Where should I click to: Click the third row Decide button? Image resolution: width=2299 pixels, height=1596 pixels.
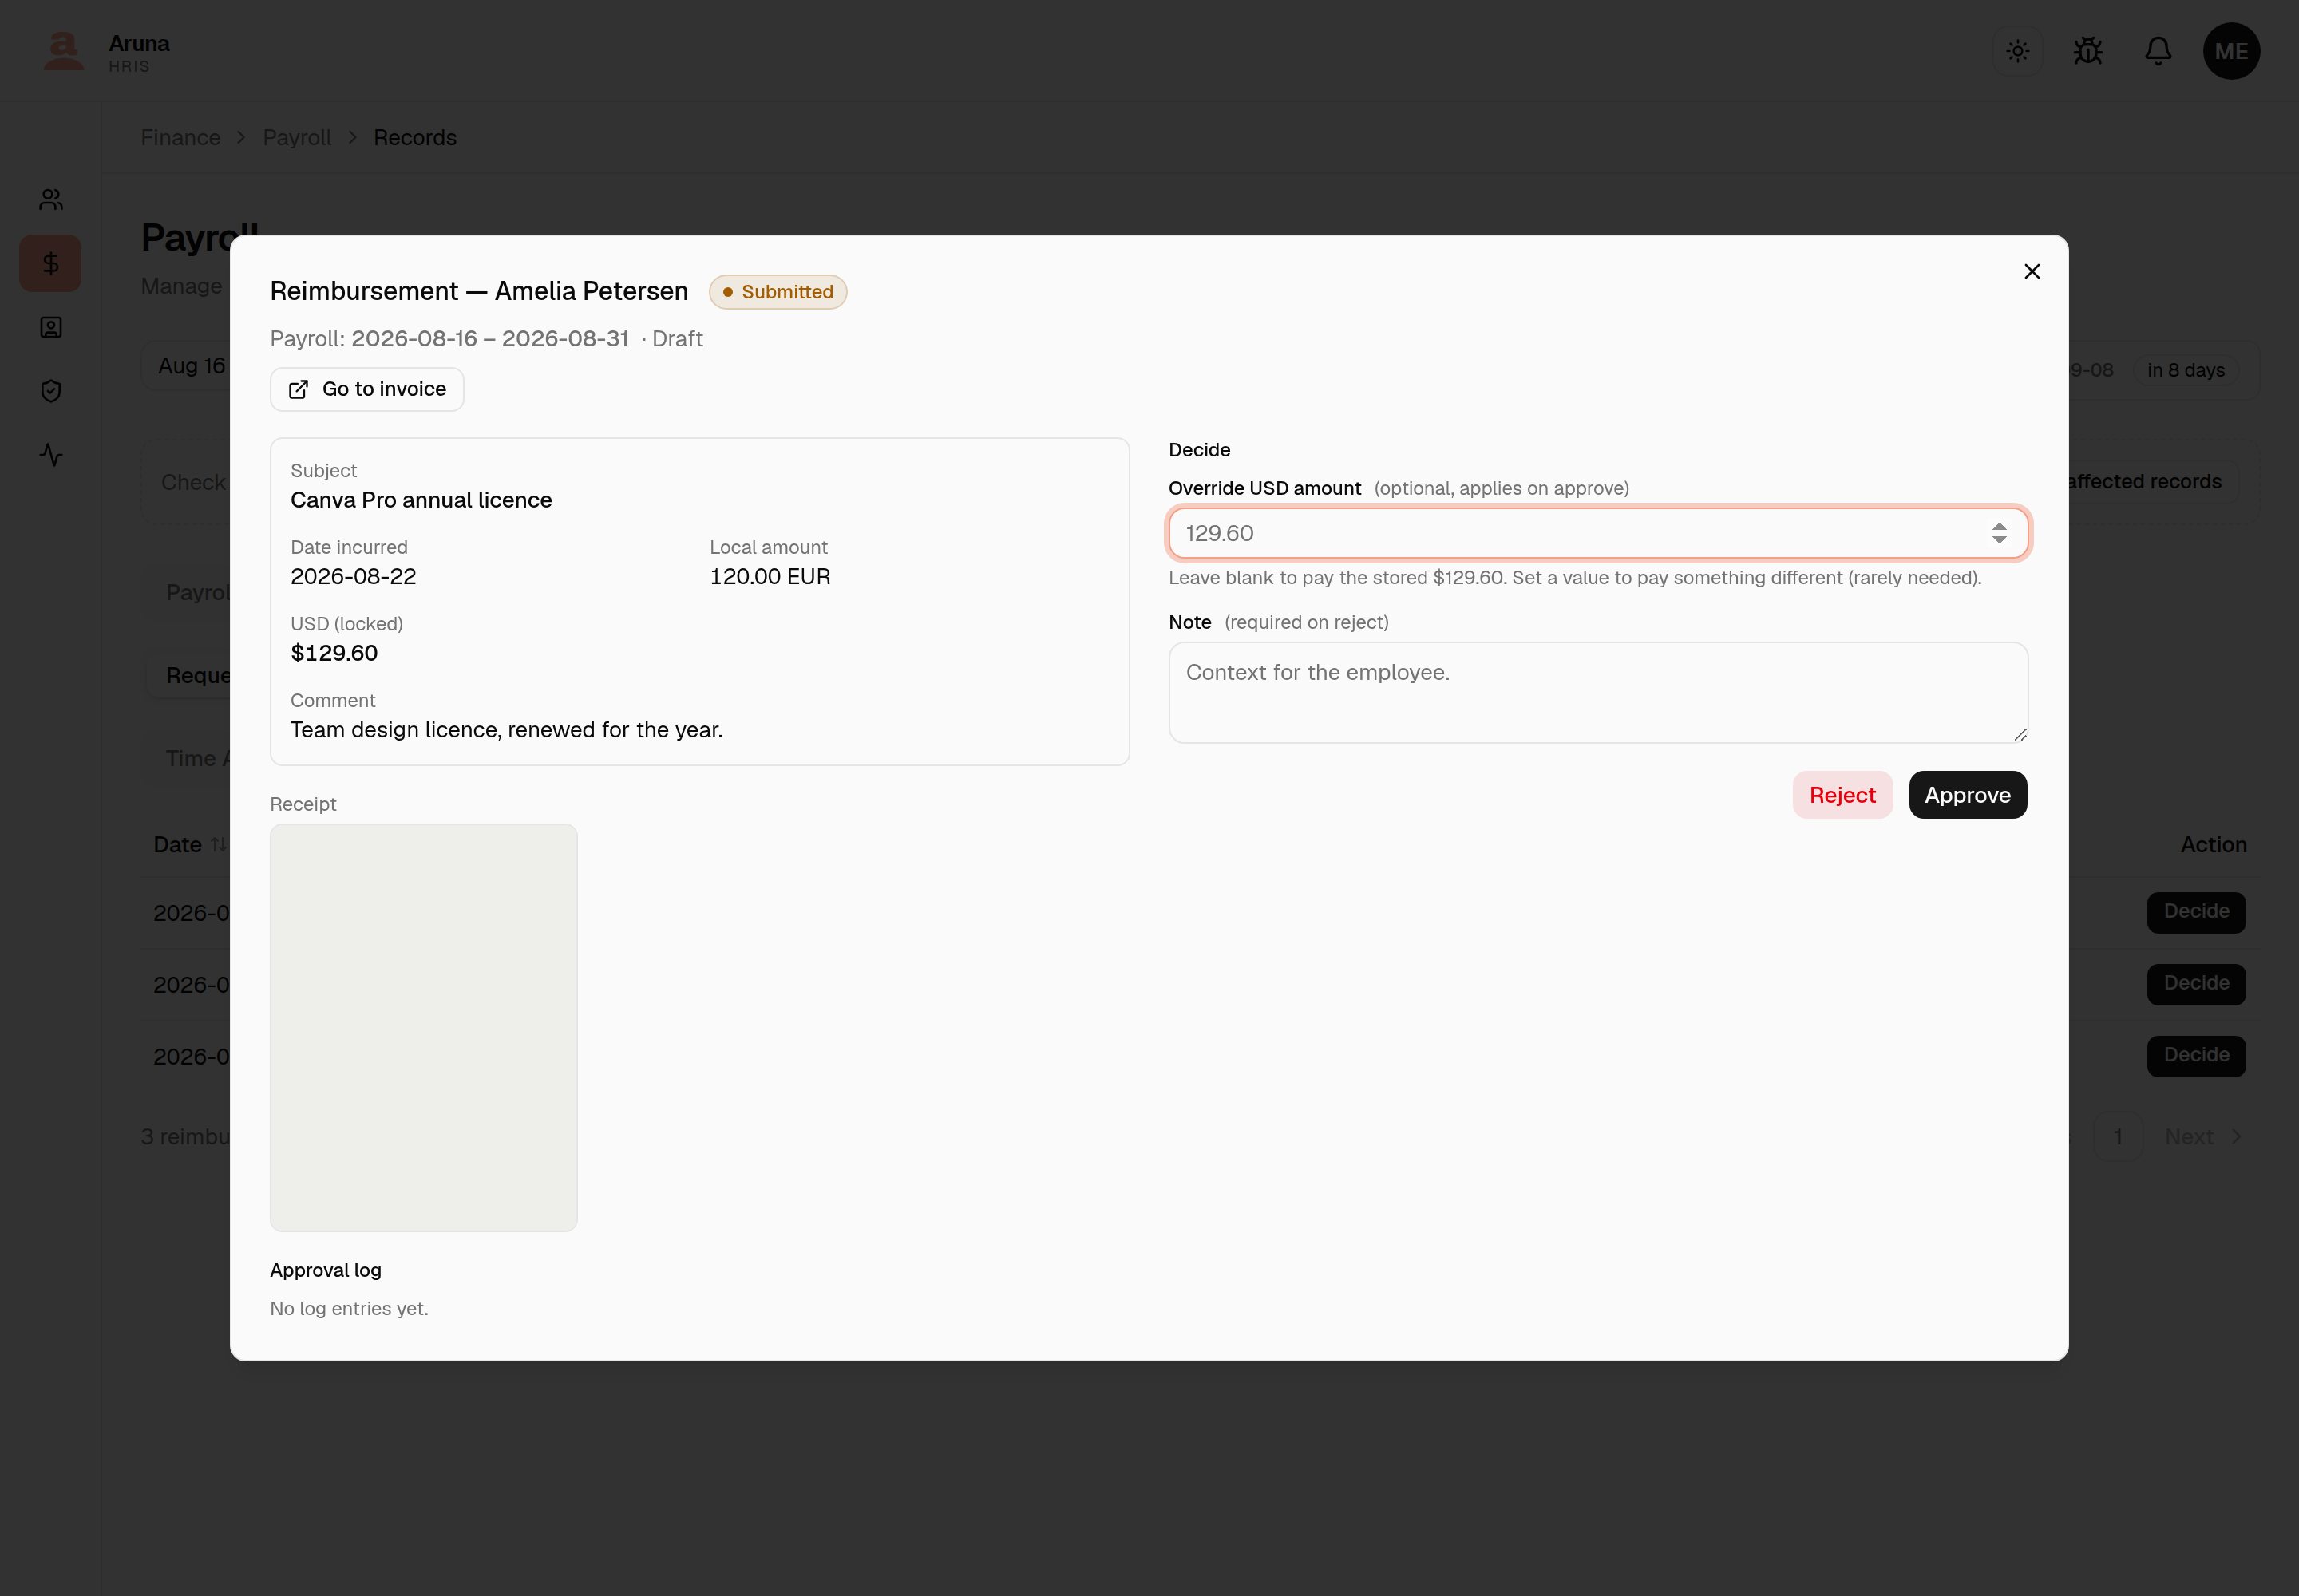click(x=2196, y=1056)
